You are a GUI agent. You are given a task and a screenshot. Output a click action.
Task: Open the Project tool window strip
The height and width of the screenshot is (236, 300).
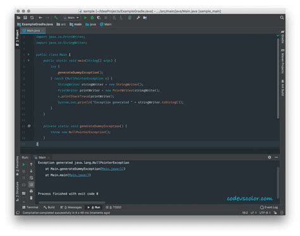point(17,38)
